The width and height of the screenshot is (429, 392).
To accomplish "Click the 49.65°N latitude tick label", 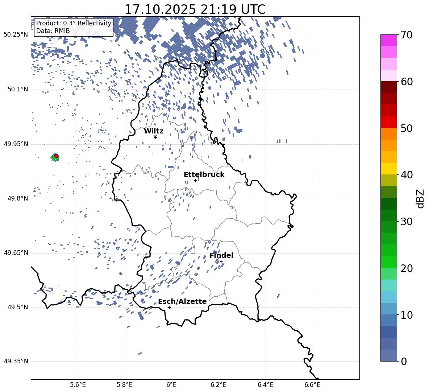I will click(x=16, y=253).
